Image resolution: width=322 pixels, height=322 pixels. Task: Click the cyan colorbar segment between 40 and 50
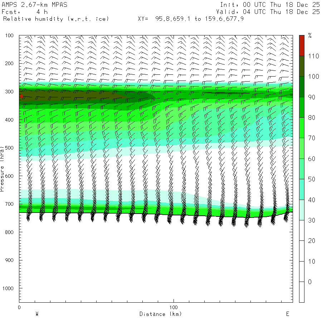(302, 189)
